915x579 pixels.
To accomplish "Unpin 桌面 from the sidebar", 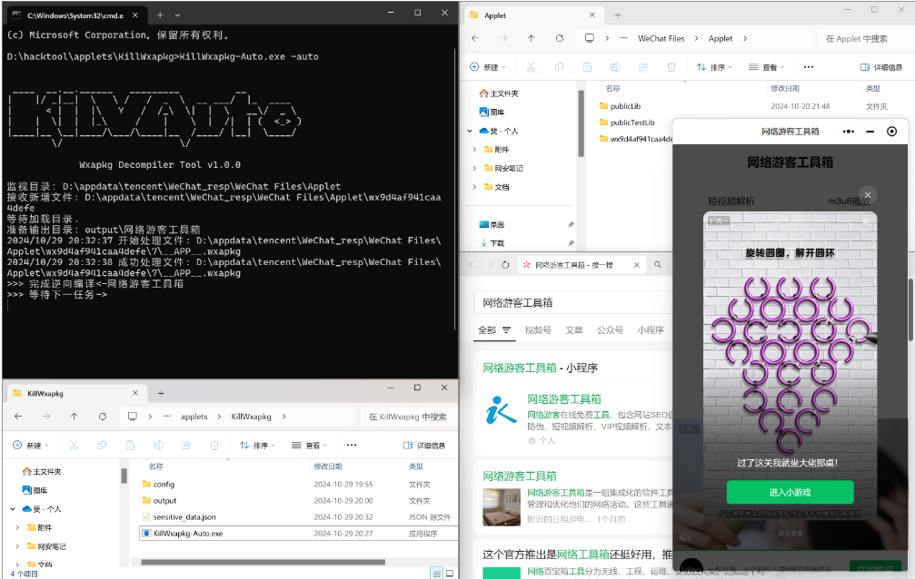I will (572, 223).
